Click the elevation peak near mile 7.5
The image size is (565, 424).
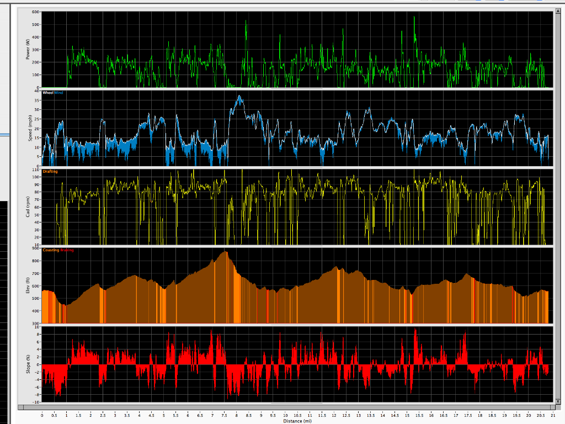click(x=225, y=252)
